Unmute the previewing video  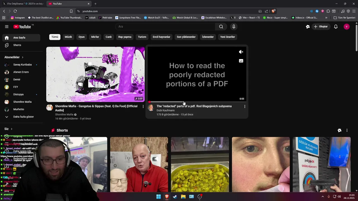click(x=241, y=52)
